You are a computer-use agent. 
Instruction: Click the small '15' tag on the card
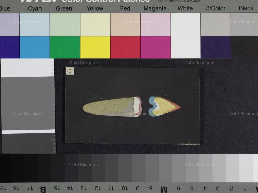point(70,71)
